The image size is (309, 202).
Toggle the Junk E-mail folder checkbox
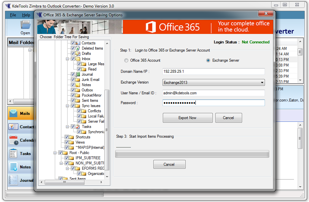[x=73, y=80]
